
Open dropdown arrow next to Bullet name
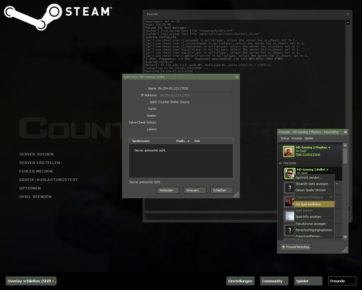coord(327,170)
